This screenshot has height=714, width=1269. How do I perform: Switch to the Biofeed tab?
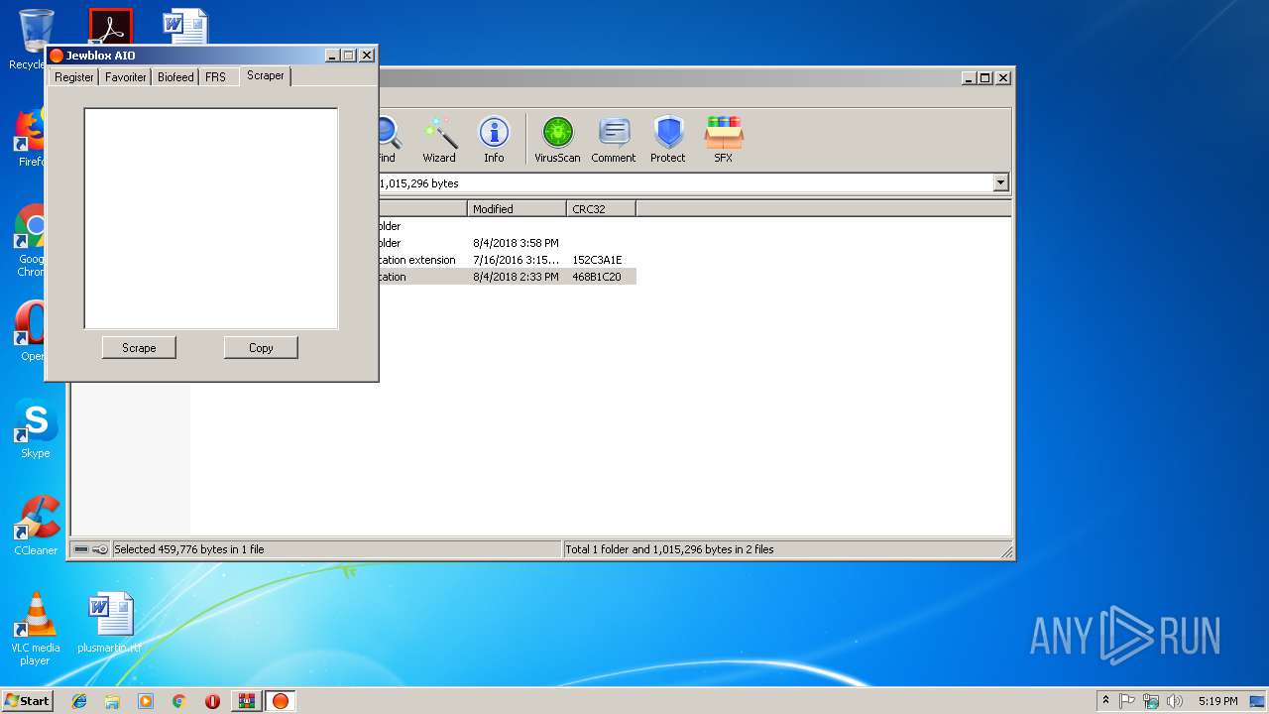tap(175, 76)
